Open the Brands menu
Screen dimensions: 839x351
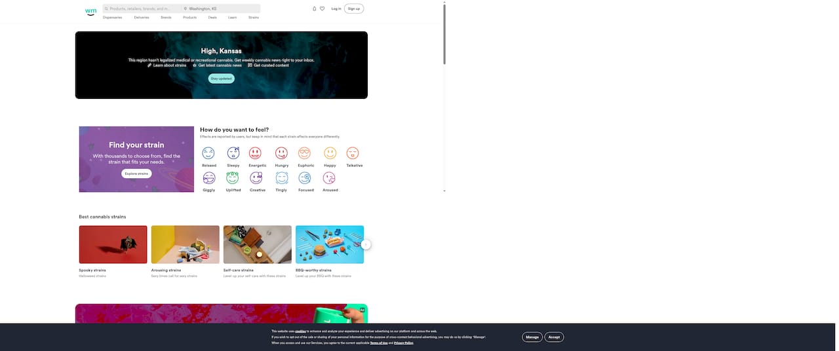pos(166,18)
